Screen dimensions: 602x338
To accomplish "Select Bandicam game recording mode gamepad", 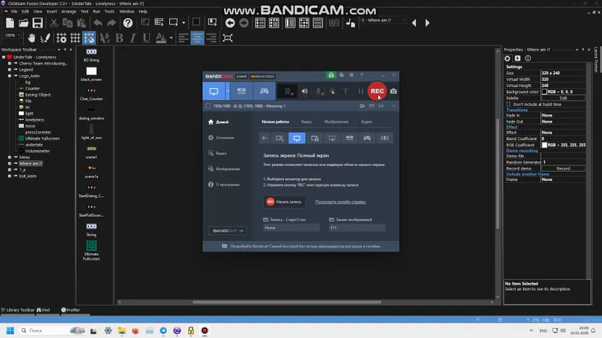I will coord(264,92).
